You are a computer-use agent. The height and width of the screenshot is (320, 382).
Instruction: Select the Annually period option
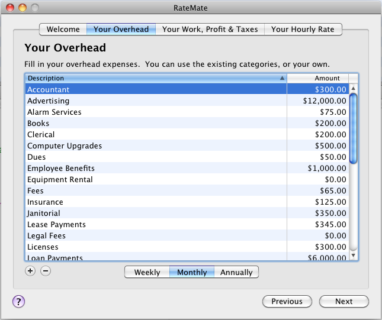pyautogui.click(x=236, y=272)
